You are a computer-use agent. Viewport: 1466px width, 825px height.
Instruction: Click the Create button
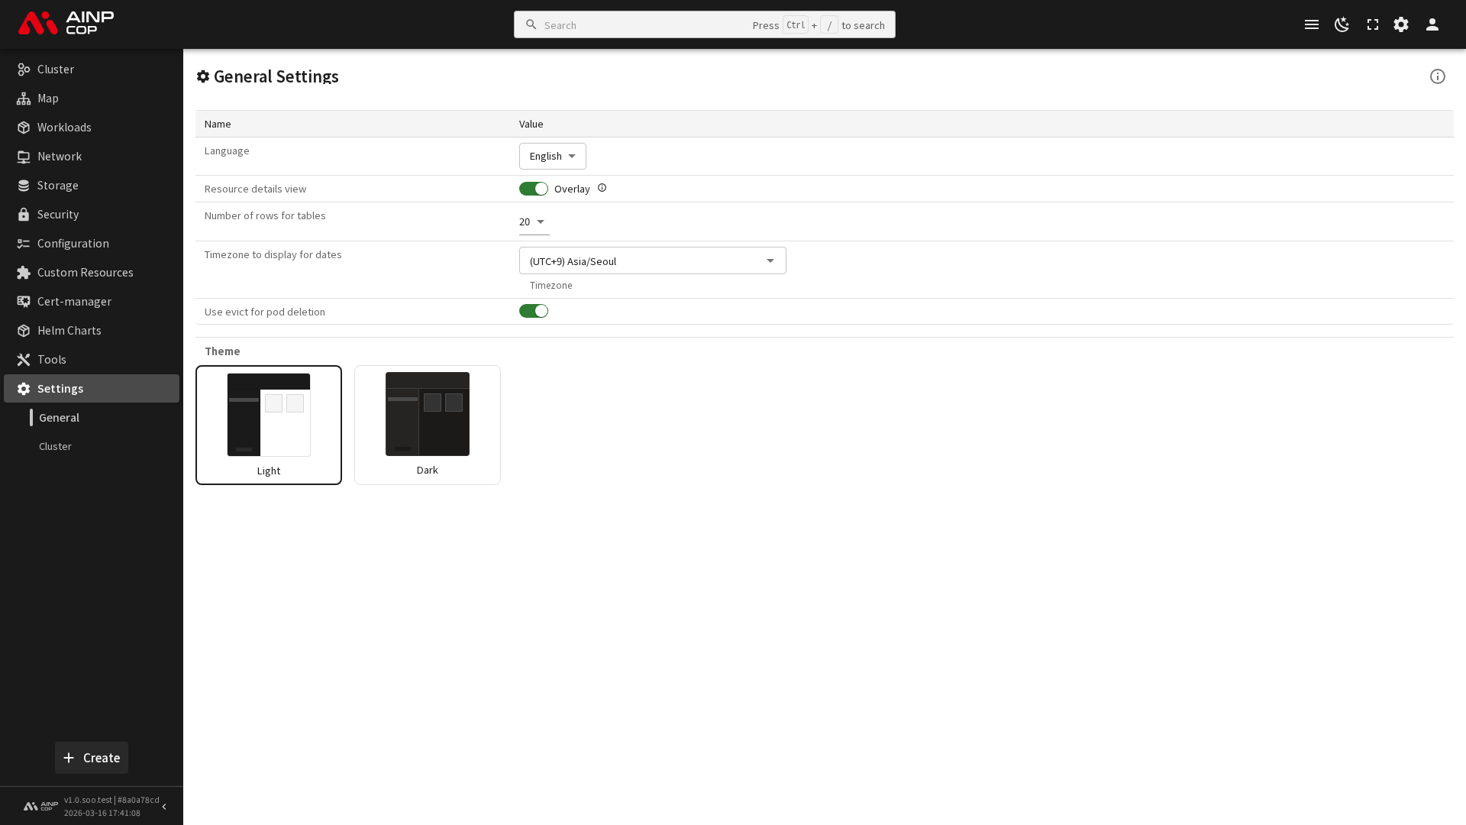[92, 758]
